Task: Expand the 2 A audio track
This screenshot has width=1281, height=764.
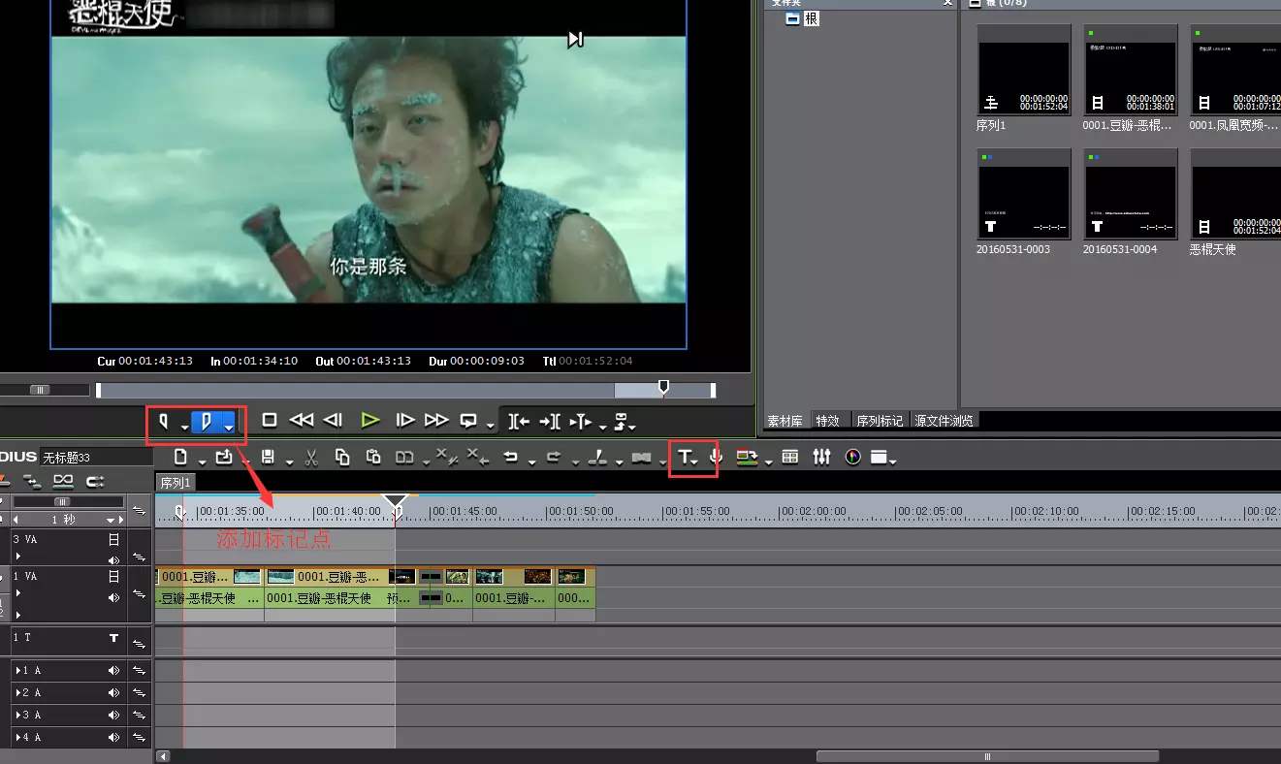Action: pyautogui.click(x=18, y=693)
